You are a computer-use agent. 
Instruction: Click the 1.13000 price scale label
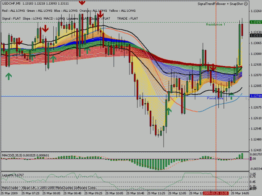tap(256, 54)
